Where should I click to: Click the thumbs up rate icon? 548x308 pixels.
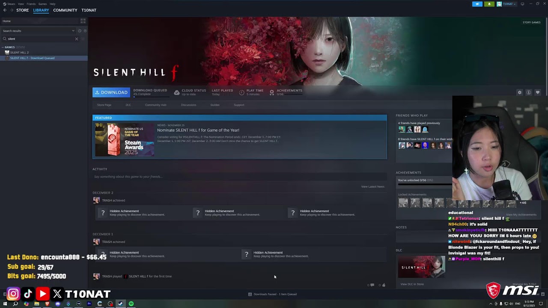coord(384,285)
